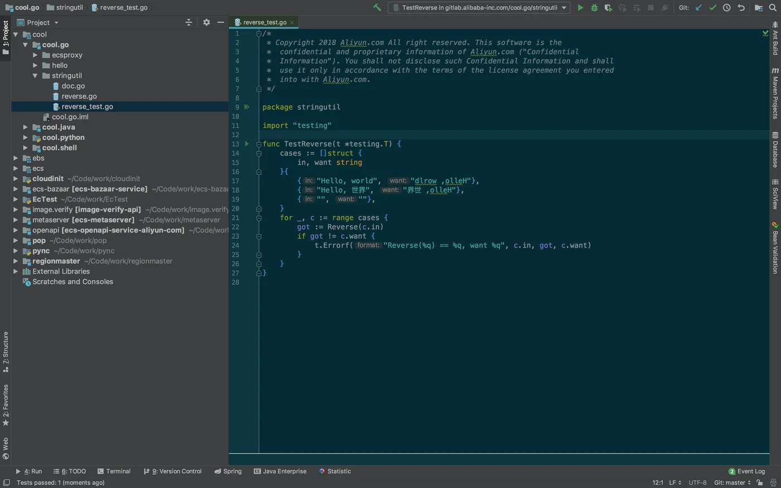Fold the copyright comment block at line 1

pos(259,33)
